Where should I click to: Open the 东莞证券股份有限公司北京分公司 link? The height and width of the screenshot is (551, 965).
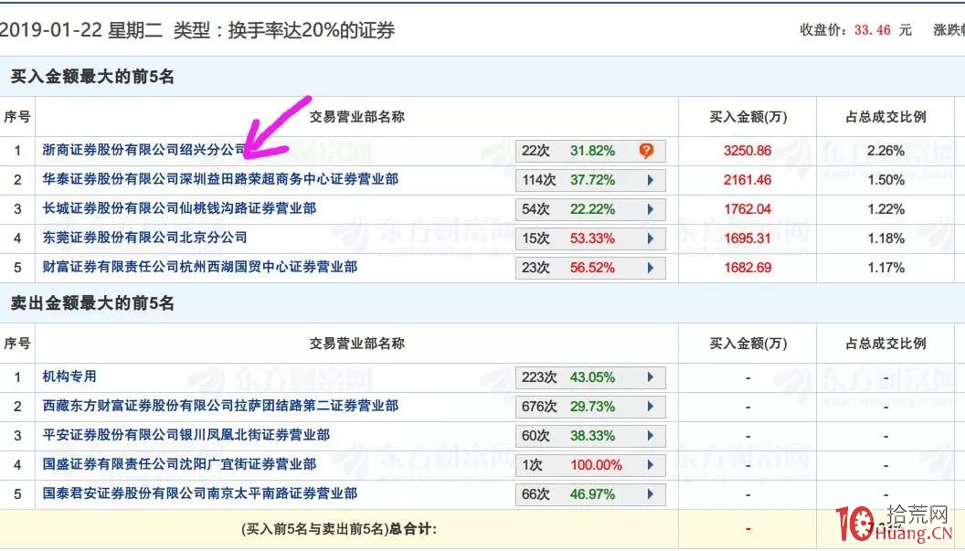(144, 237)
